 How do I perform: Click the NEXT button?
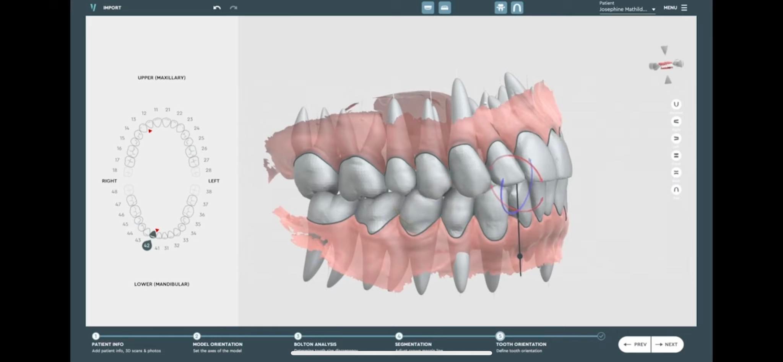click(x=667, y=344)
